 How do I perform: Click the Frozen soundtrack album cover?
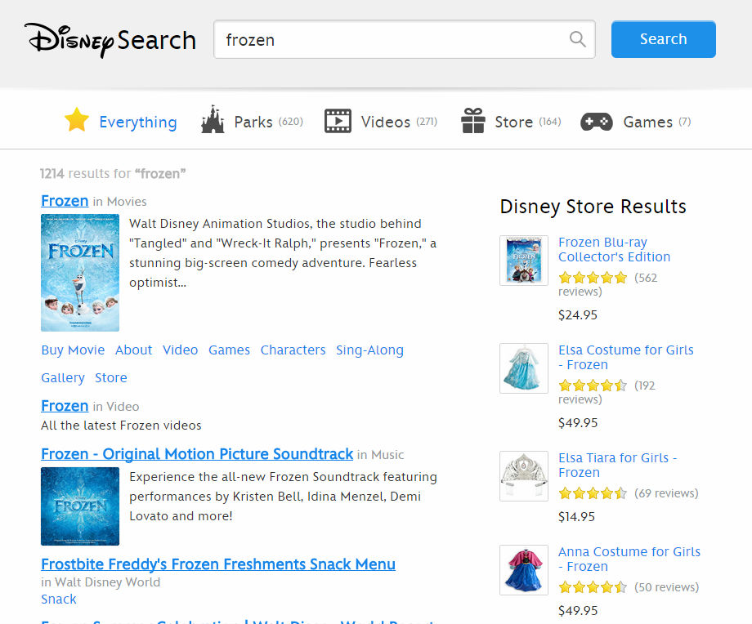[x=80, y=506]
